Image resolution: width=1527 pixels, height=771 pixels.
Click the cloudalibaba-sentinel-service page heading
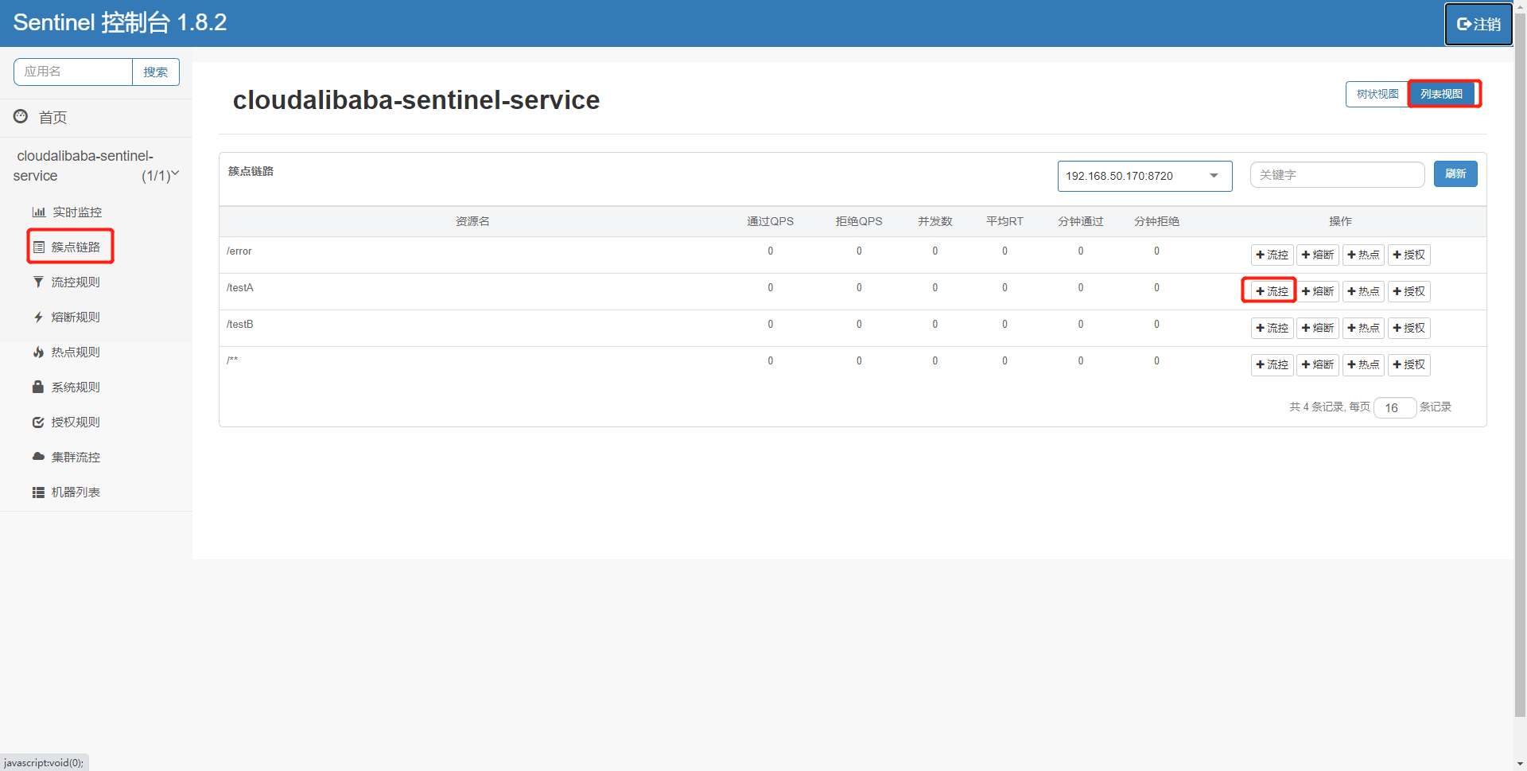pyautogui.click(x=416, y=100)
